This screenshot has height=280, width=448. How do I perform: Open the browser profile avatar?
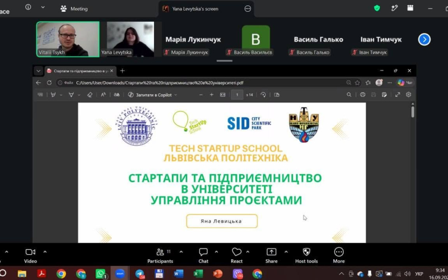pos(379,83)
